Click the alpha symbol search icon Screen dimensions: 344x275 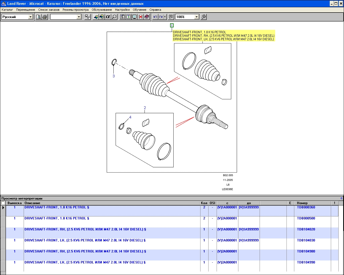[x=108, y=17]
